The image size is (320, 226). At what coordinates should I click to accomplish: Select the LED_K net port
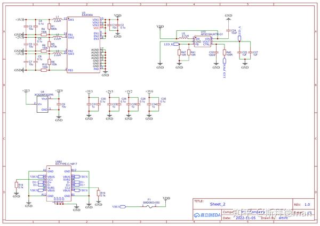[177, 44]
